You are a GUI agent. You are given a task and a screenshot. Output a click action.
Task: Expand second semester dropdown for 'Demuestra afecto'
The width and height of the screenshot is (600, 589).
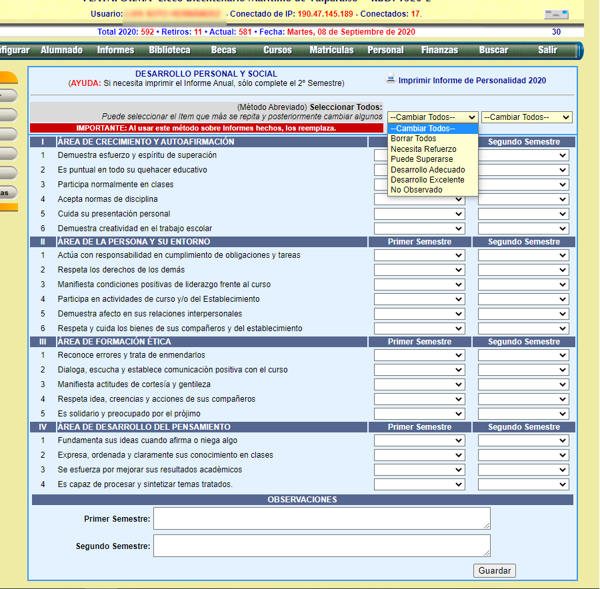pos(523,314)
